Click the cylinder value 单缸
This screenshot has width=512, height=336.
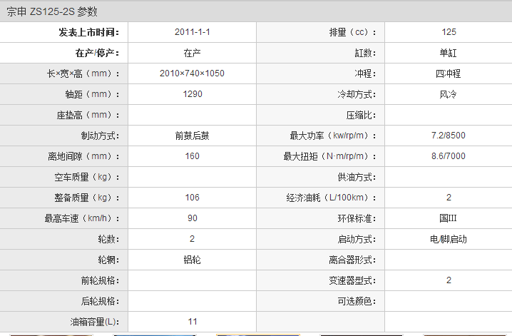(449, 53)
